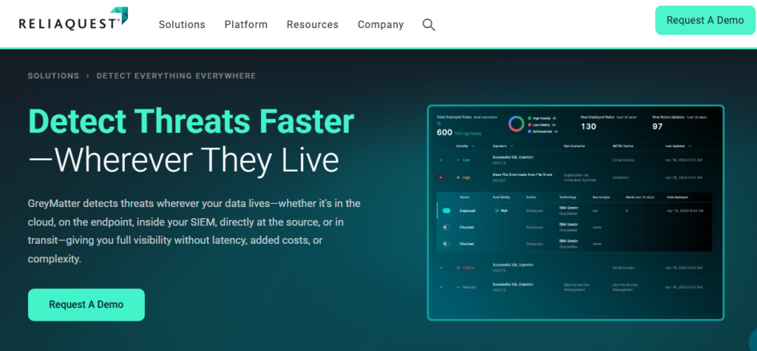Click the xdr source type value
The image size is (757, 351).
tap(595, 211)
